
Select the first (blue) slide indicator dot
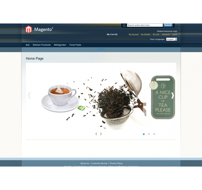point(144,134)
